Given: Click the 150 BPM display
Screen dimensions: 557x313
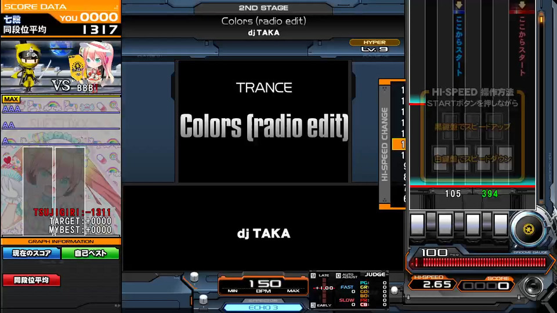Looking at the screenshot, I should point(265,283).
